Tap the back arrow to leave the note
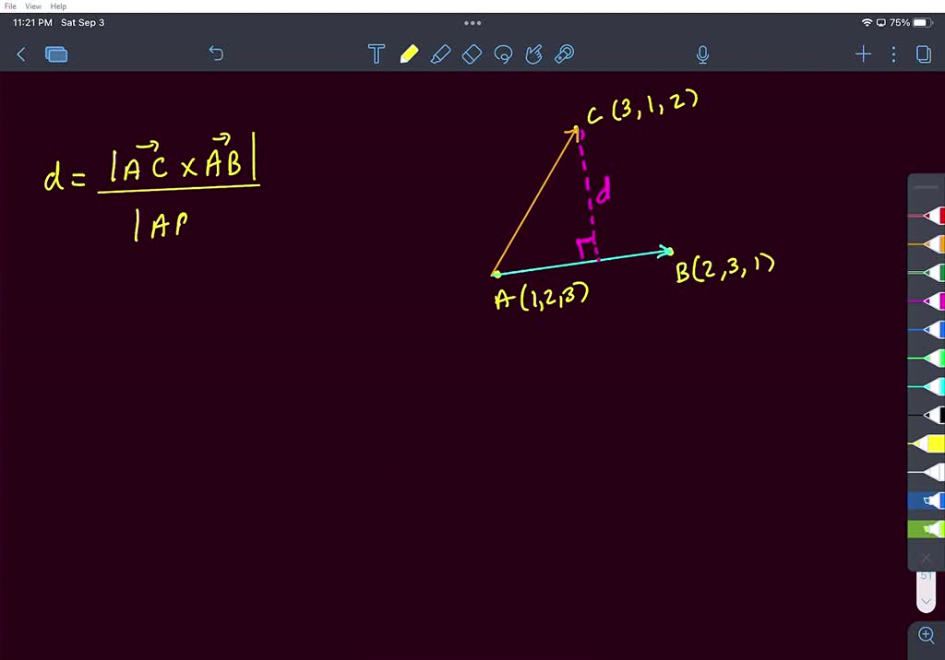 pyautogui.click(x=20, y=54)
